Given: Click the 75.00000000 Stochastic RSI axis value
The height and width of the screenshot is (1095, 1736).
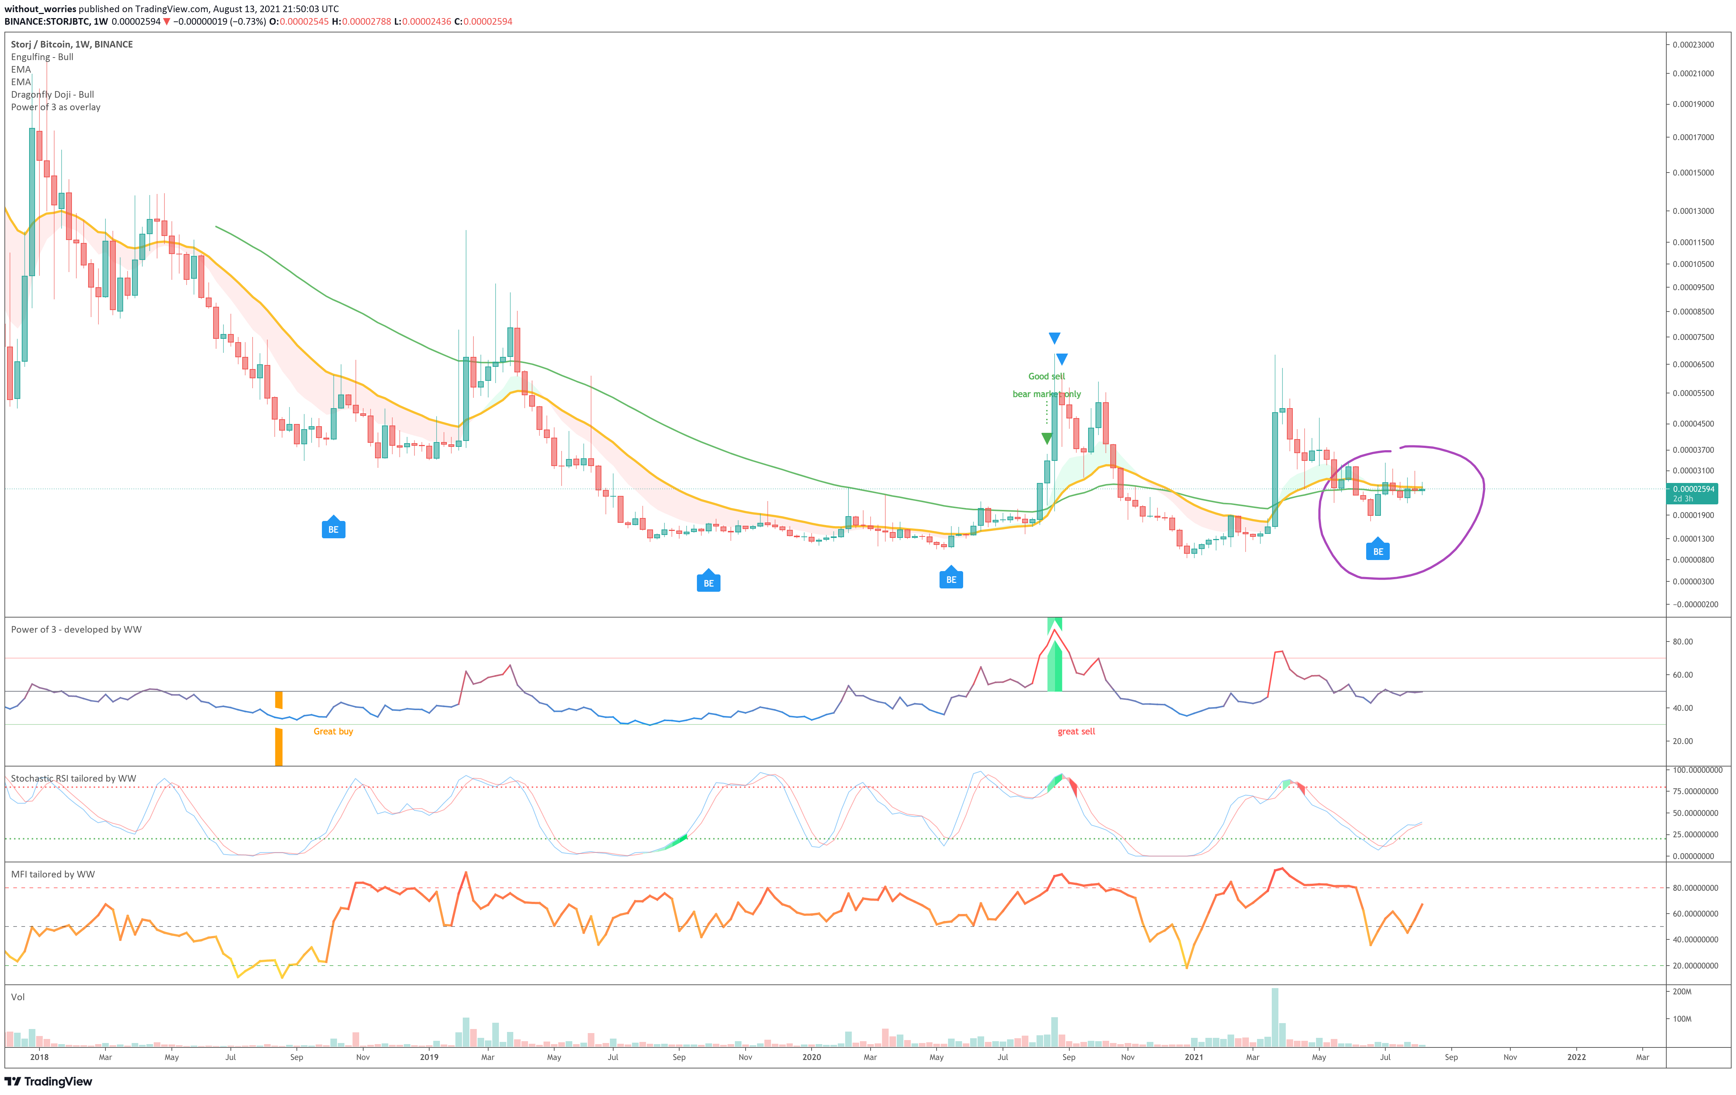Looking at the screenshot, I should 1696,792.
